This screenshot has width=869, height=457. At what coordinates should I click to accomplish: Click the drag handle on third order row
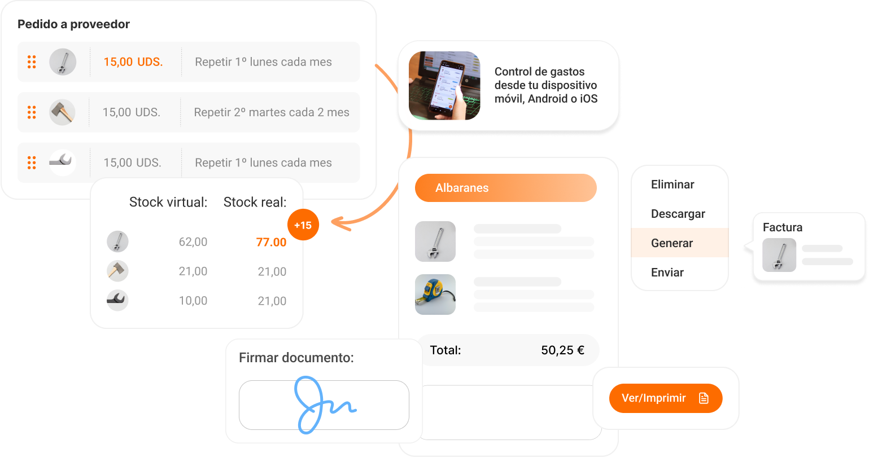pos(32,162)
